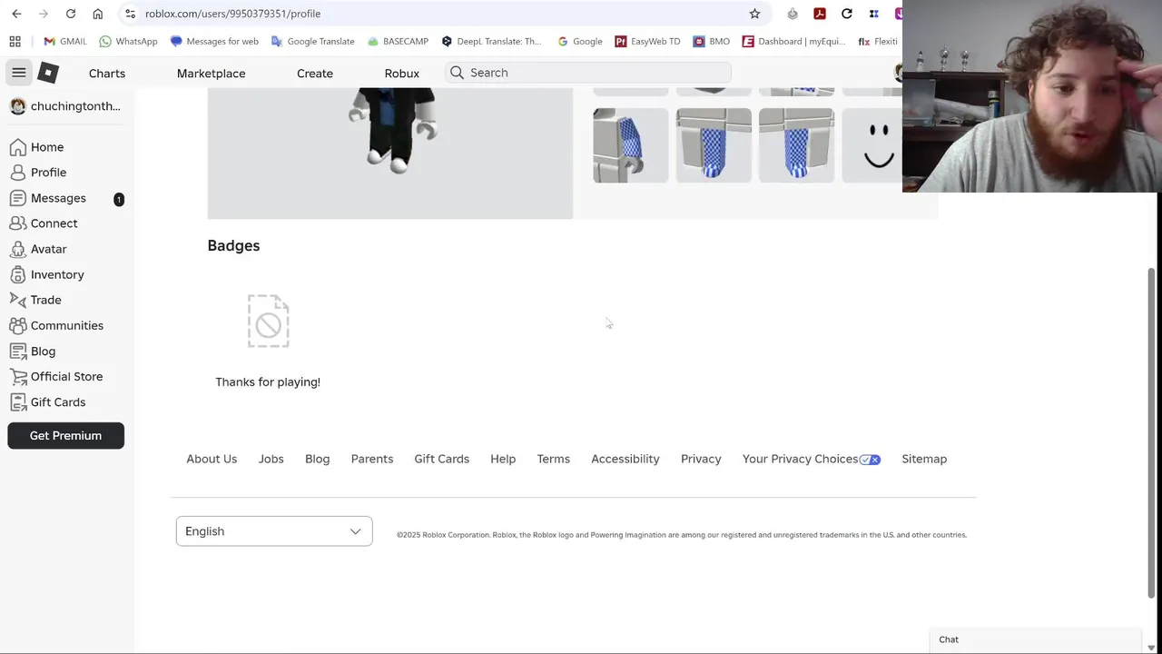This screenshot has height=654, width=1162.
Task: Click the browser address bar URL
Action: (x=232, y=14)
